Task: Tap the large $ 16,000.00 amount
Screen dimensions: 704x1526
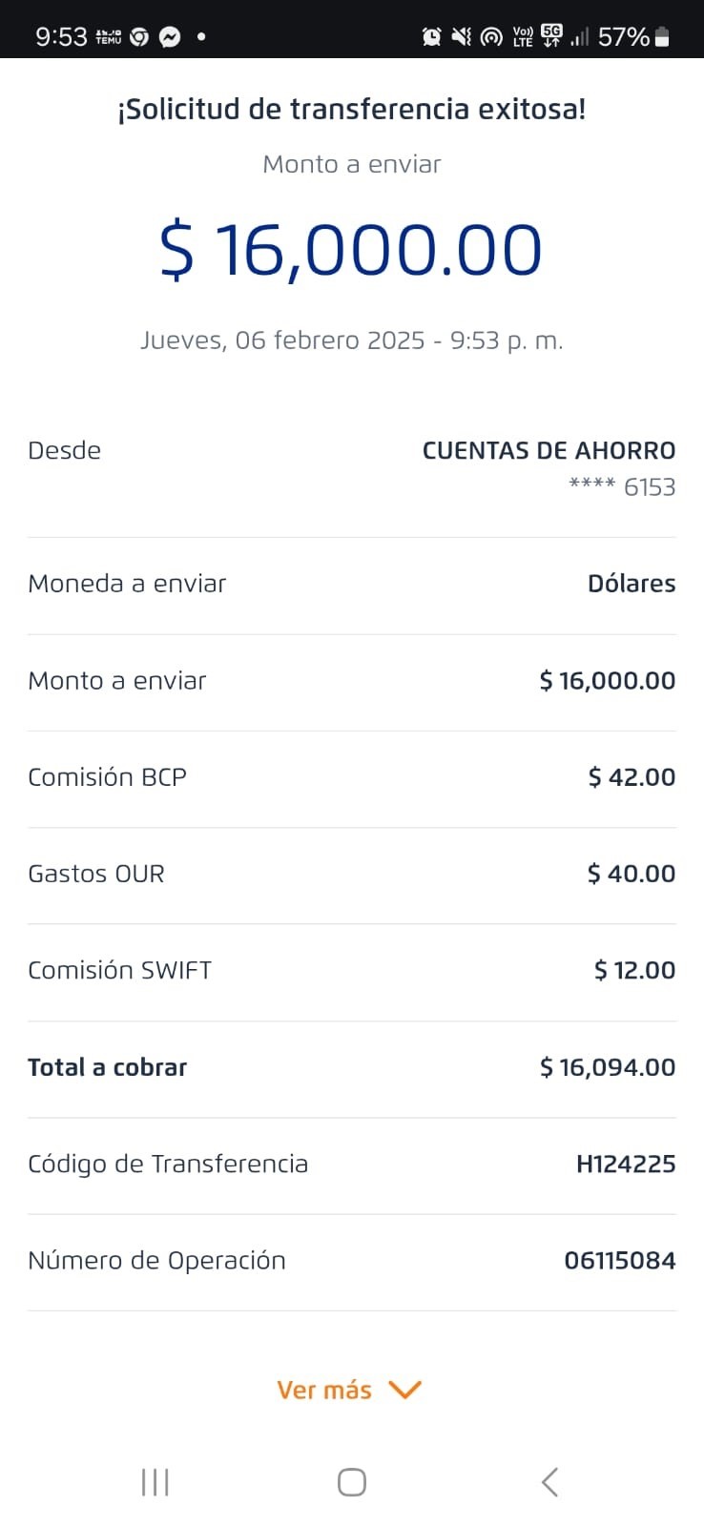Action: (x=351, y=250)
